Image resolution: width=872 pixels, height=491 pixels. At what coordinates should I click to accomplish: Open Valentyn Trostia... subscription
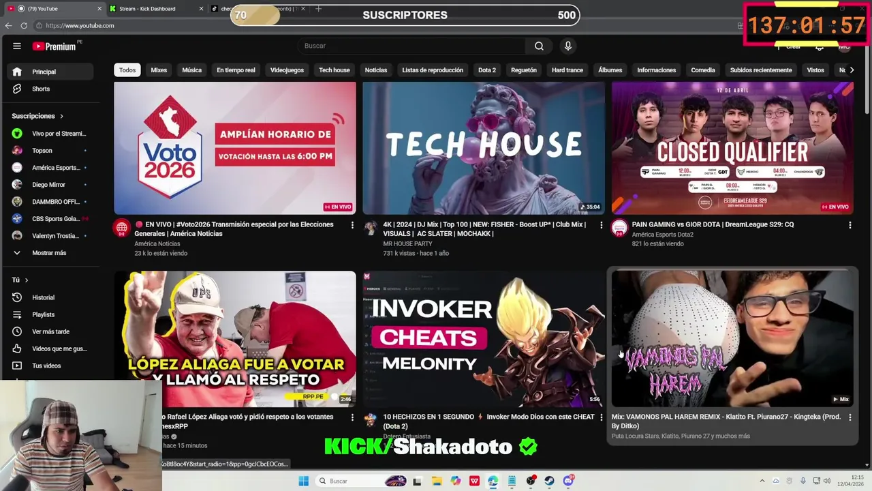coord(50,235)
